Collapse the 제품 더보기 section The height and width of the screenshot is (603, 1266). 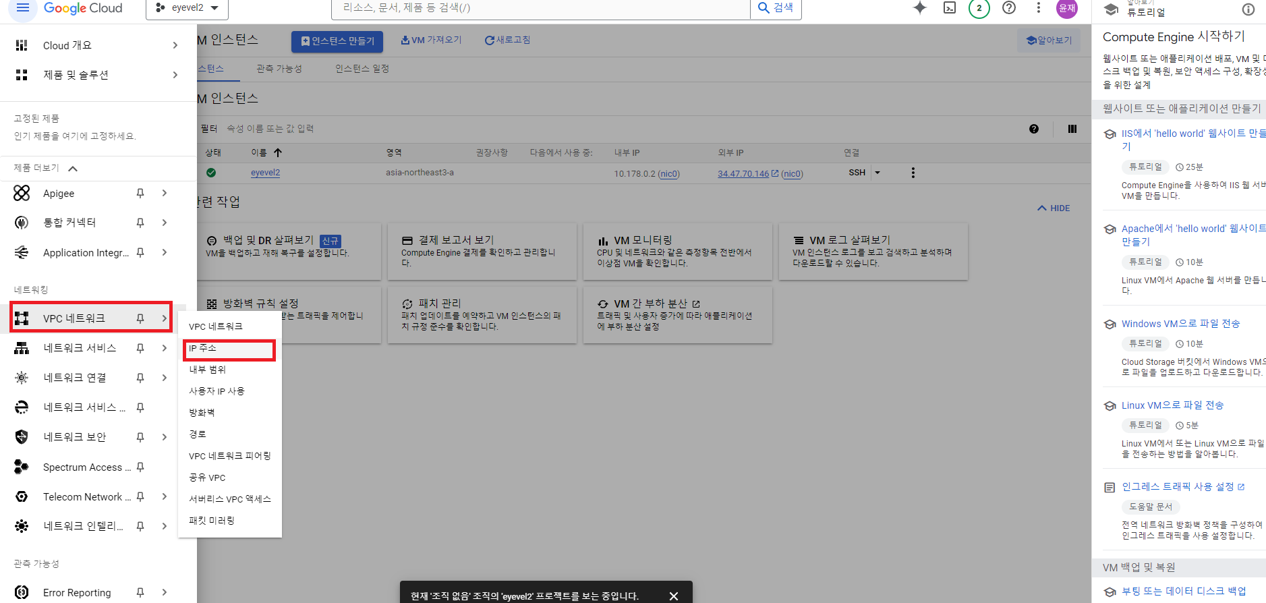(x=73, y=169)
